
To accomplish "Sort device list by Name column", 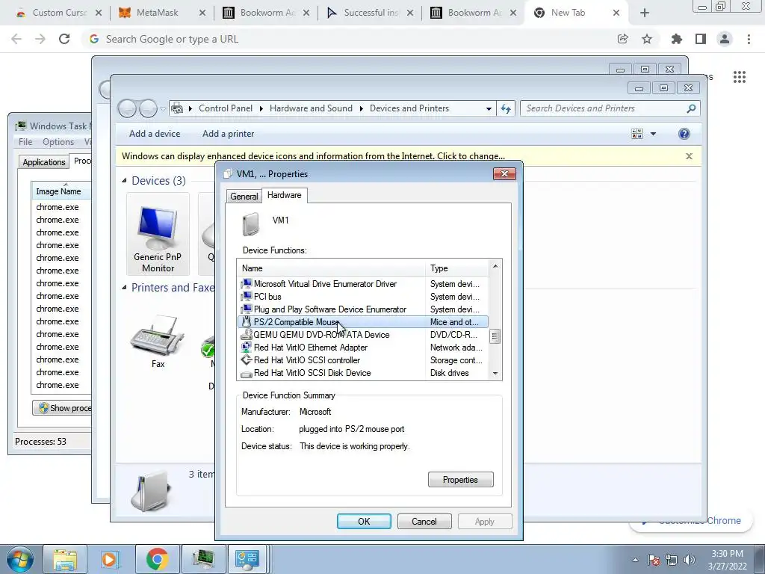I will [331, 268].
